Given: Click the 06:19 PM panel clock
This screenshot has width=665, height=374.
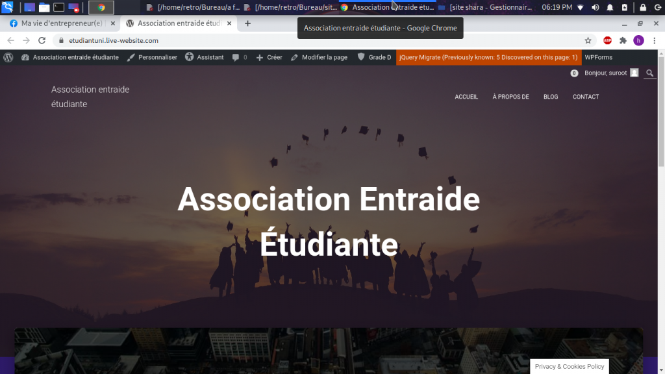Looking at the screenshot, I should coord(557,7).
